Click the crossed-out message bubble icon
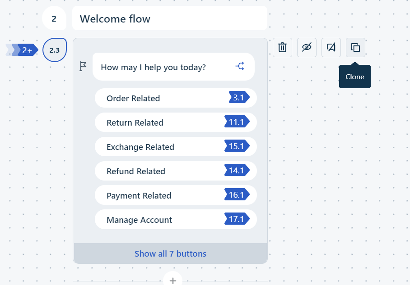410x285 pixels. [331, 47]
